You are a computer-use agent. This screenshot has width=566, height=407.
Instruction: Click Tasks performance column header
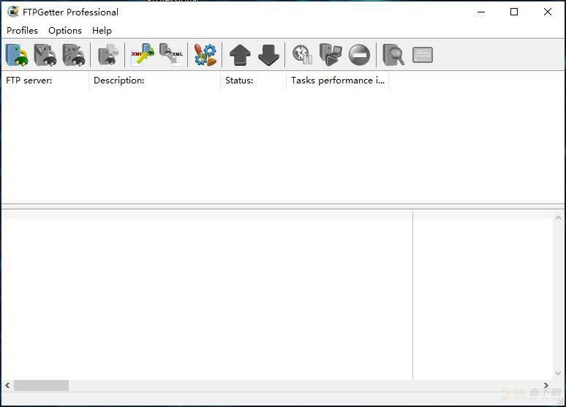(x=338, y=81)
